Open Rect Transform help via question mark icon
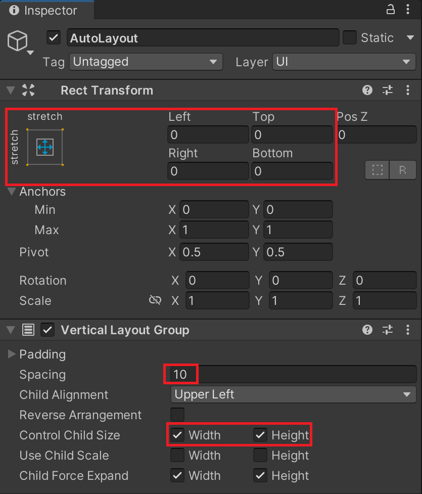This screenshot has width=422, height=494. [x=367, y=90]
